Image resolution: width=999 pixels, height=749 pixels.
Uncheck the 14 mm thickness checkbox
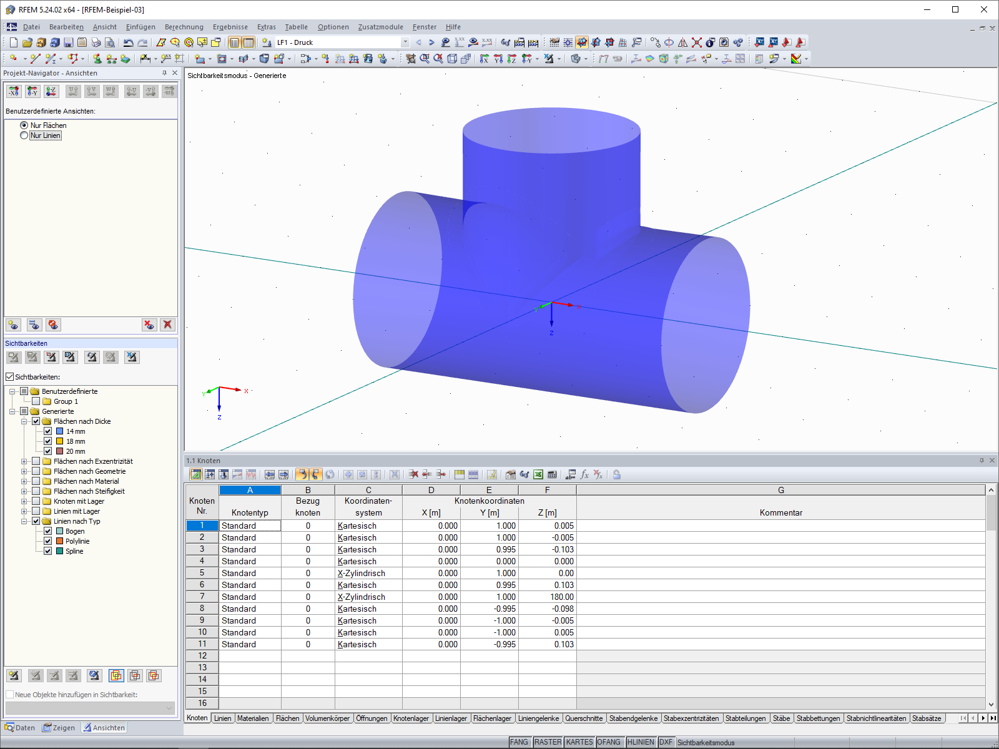click(48, 431)
